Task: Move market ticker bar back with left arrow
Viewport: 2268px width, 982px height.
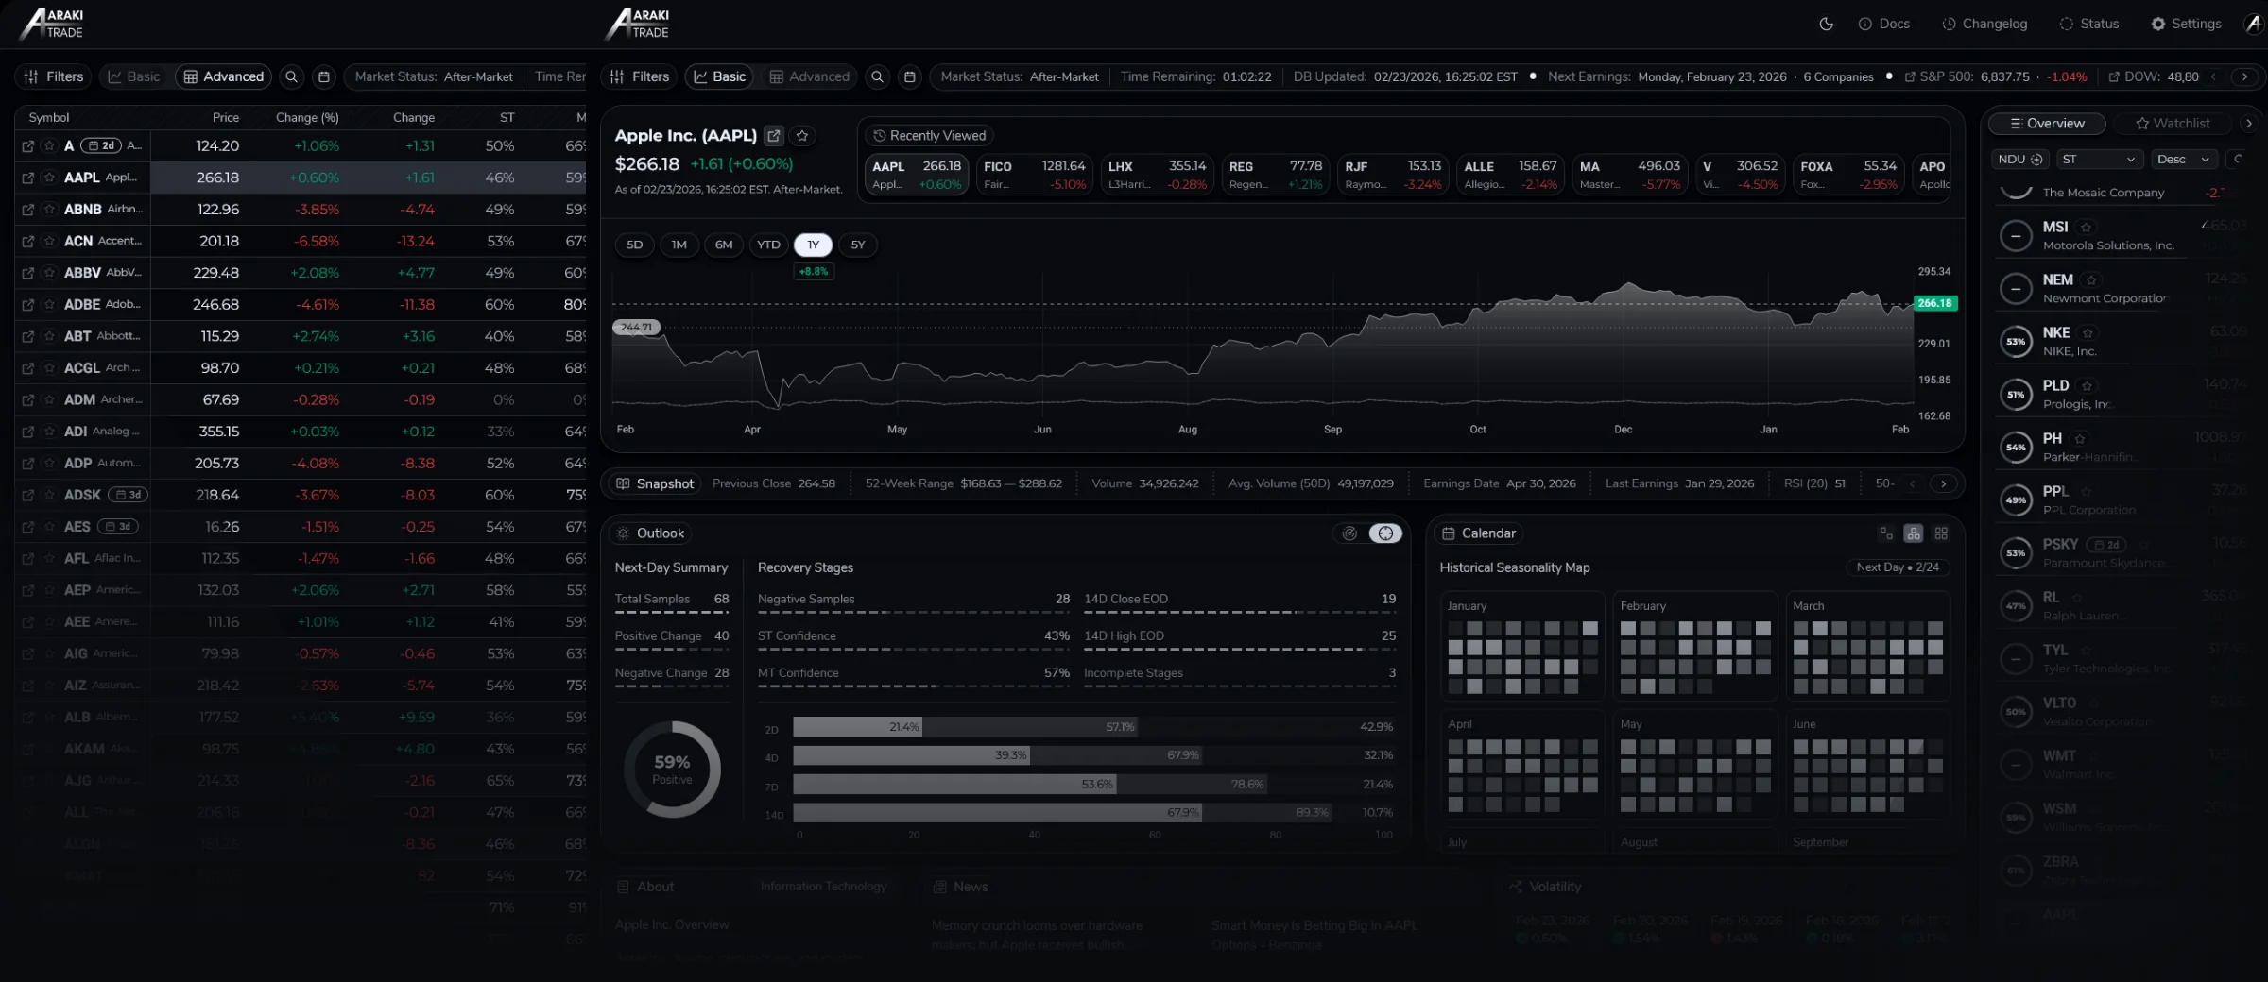Action: 2212,76
